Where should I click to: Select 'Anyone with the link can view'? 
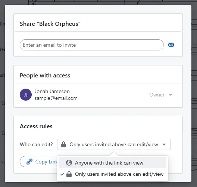coord(112,163)
